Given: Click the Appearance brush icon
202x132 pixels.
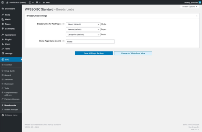Looking at the screenshot, I should [3, 35].
